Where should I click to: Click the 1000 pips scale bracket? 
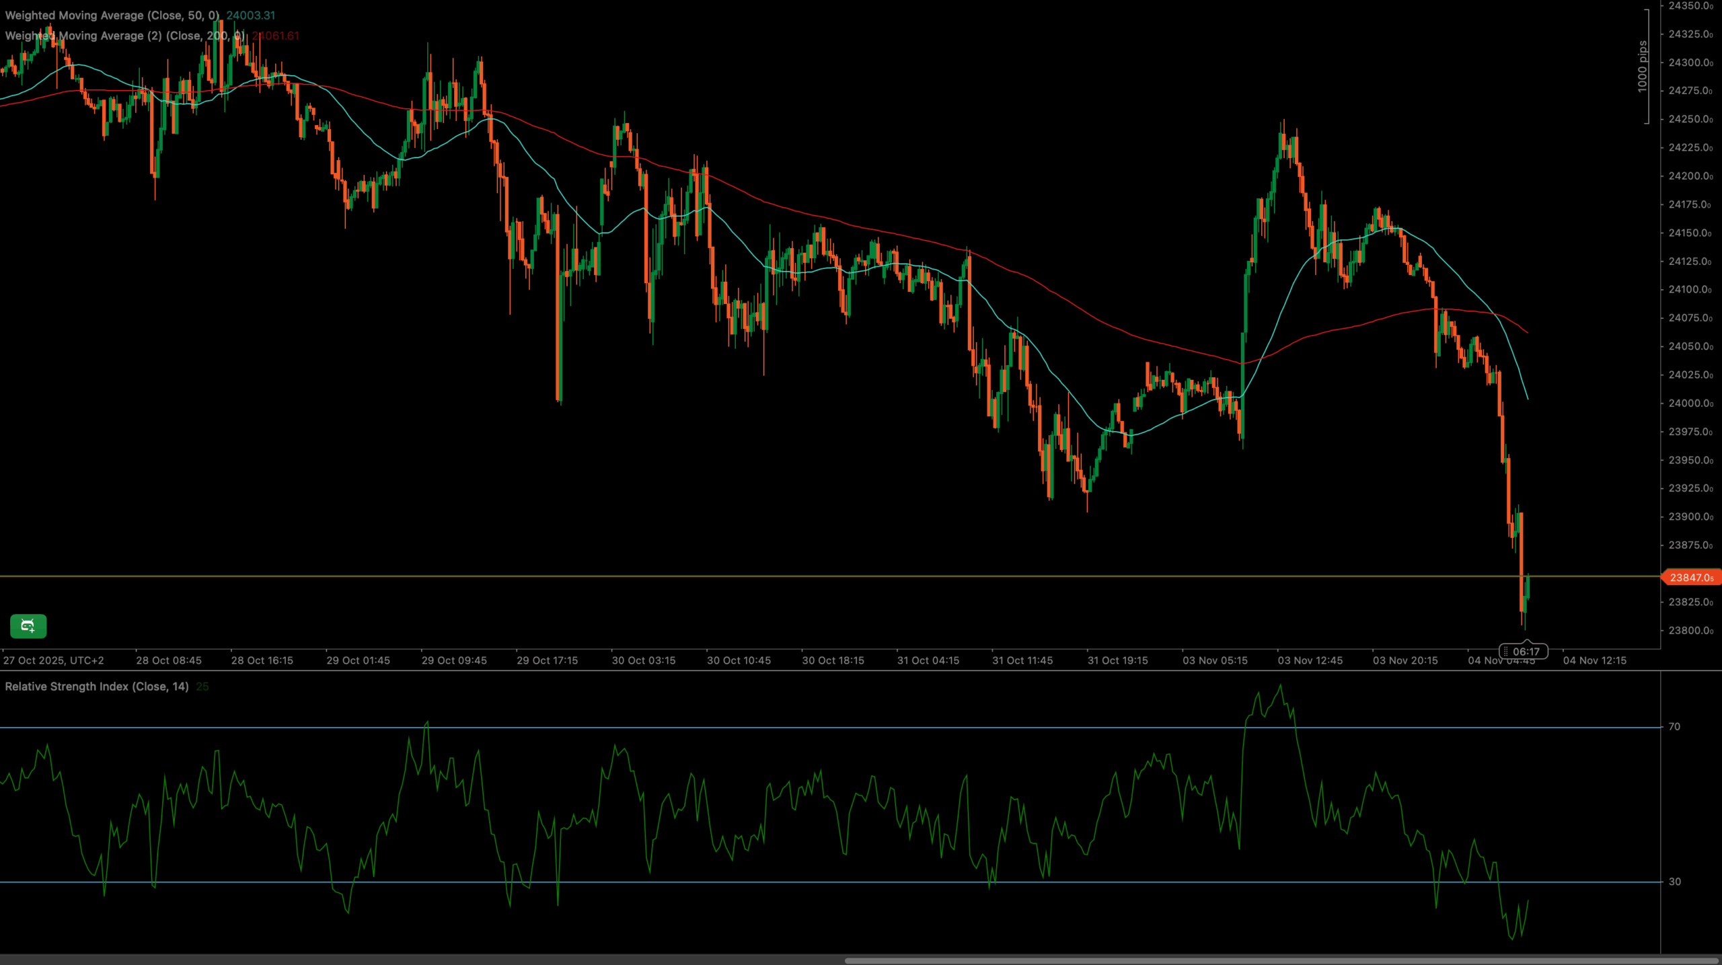[1643, 66]
